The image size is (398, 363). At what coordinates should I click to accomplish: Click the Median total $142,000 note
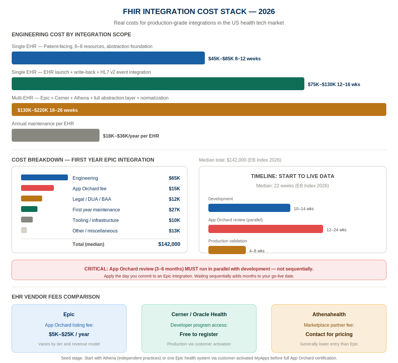click(240, 160)
